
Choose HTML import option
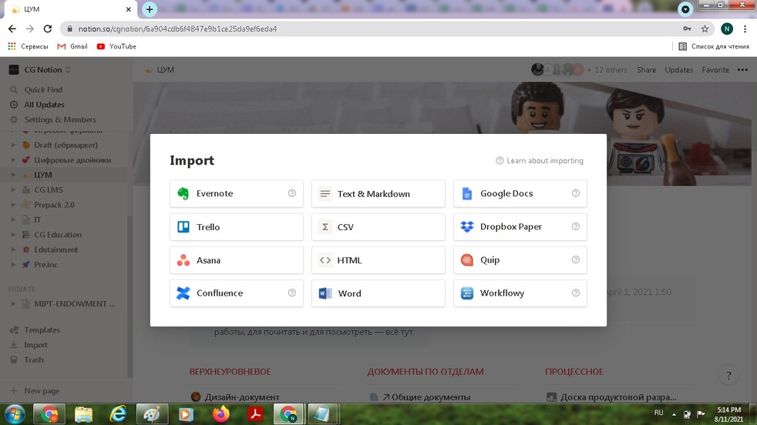[378, 260]
